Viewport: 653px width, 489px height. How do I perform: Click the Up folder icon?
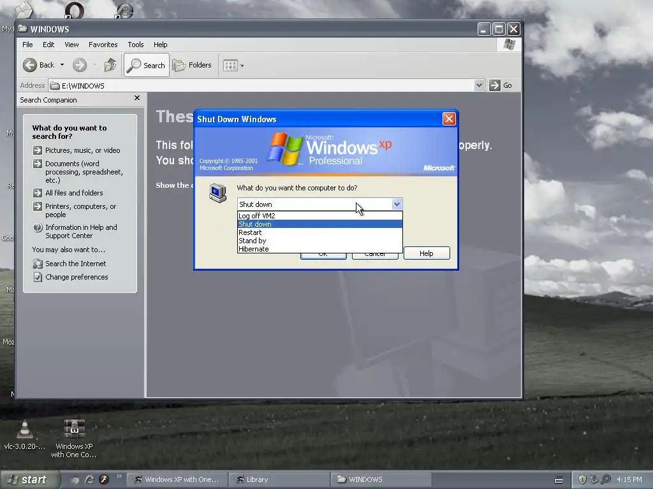coord(110,65)
